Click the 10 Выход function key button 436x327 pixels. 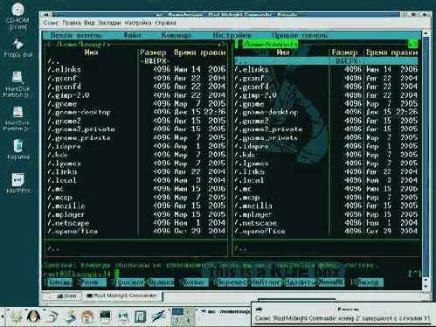tap(367, 282)
